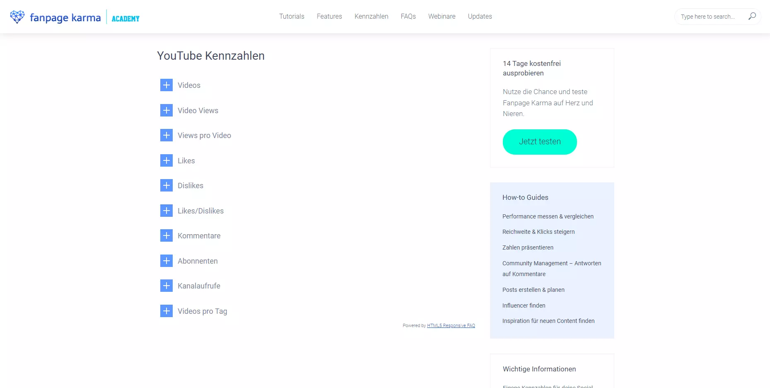This screenshot has height=388, width=770.
Task: Click the Likes accordion title
Action: 186,160
